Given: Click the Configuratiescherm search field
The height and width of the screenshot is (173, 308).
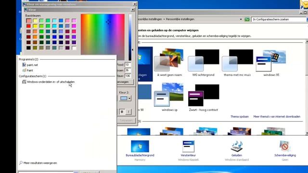Looking at the screenshot, I should 278,19.
